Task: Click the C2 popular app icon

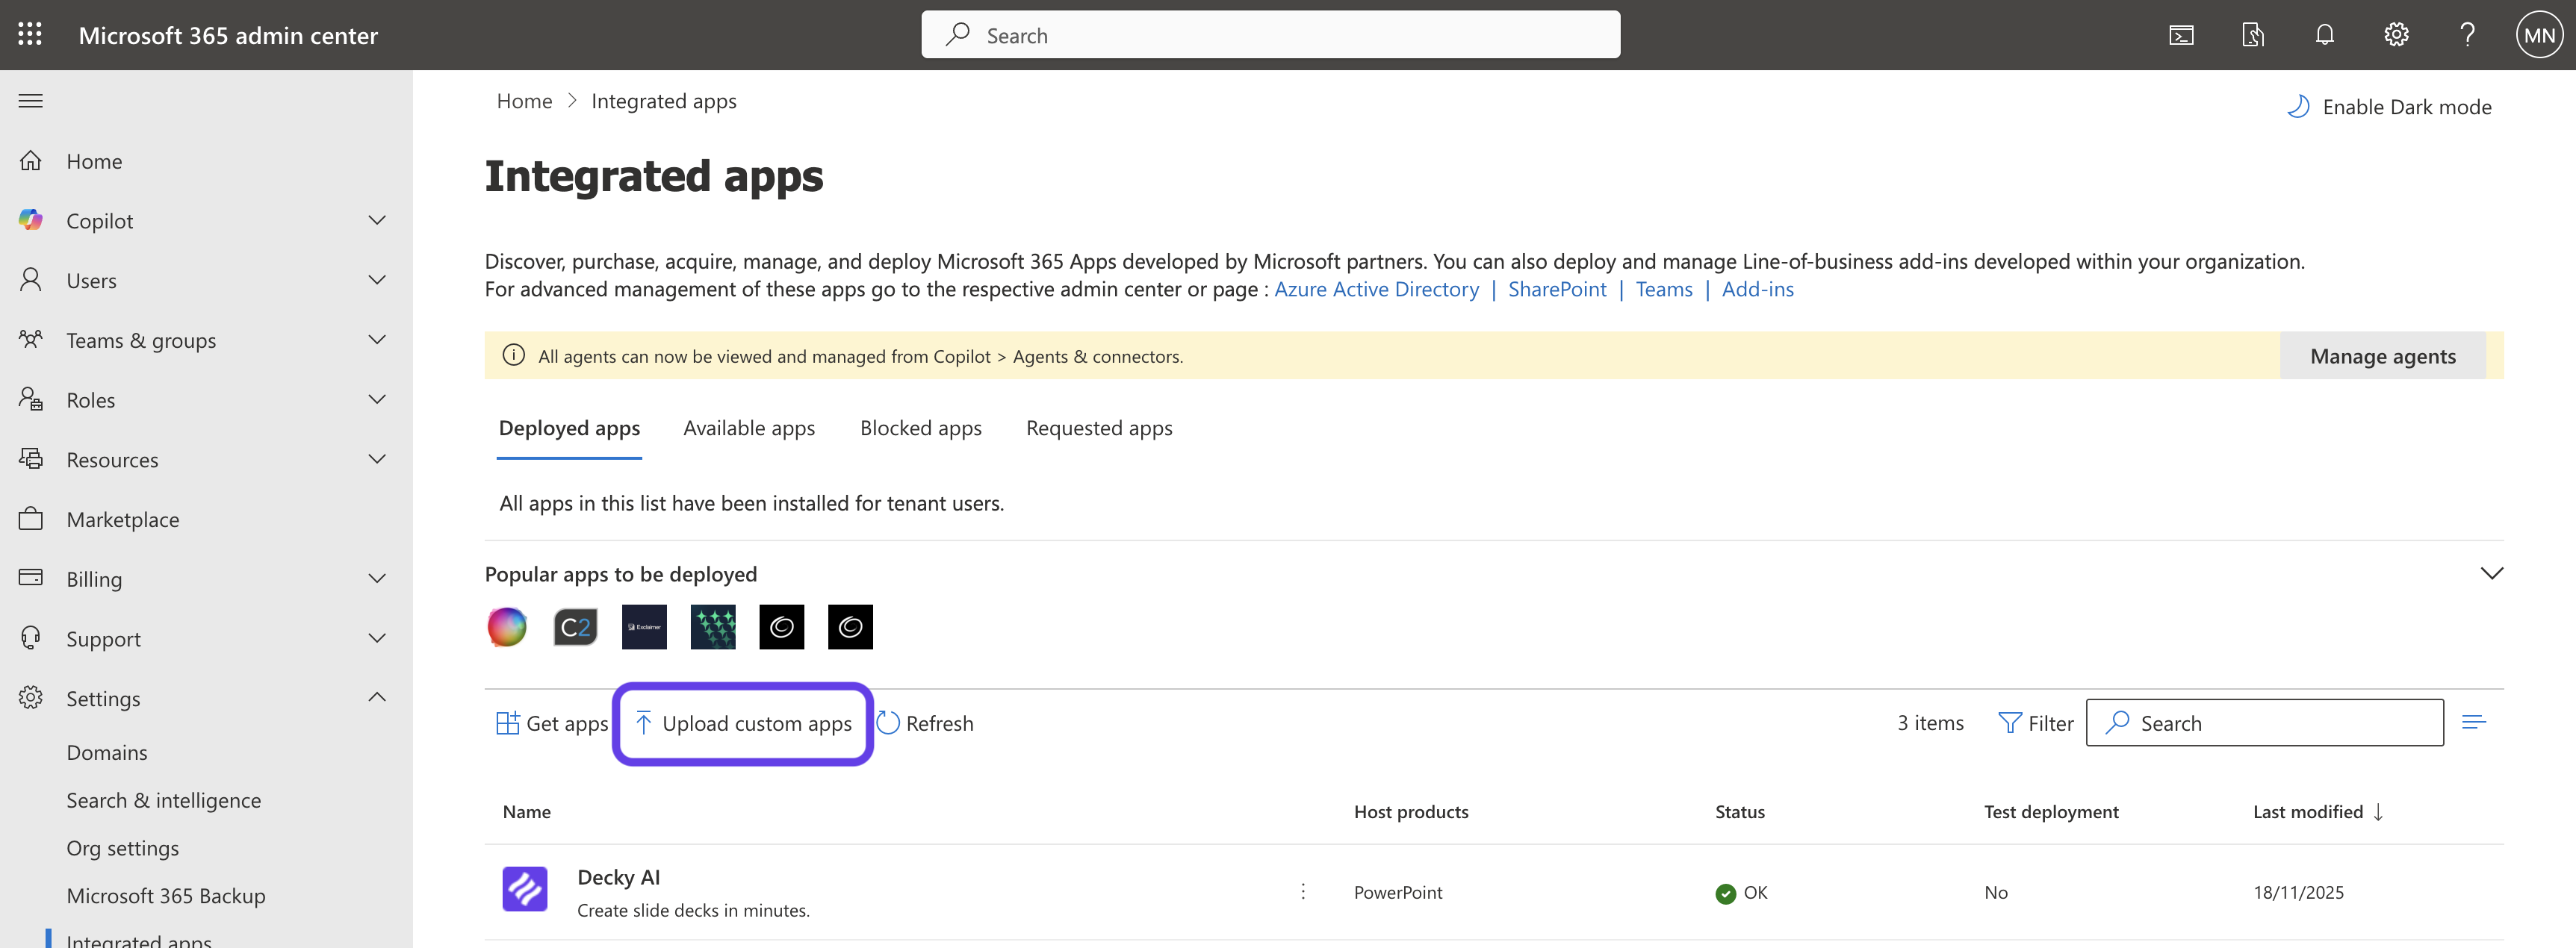Action: (x=575, y=627)
